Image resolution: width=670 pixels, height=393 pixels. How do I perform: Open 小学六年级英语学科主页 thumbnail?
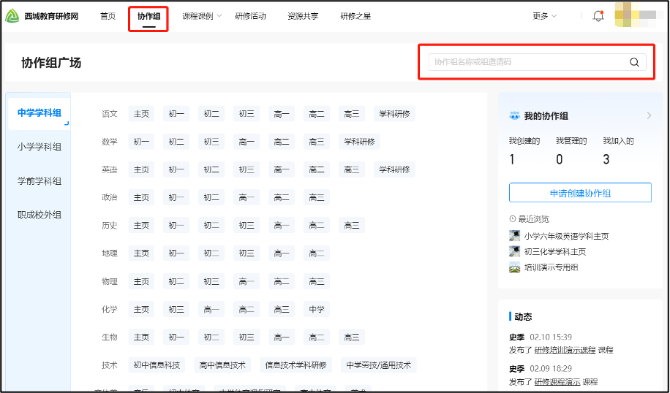coord(515,236)
